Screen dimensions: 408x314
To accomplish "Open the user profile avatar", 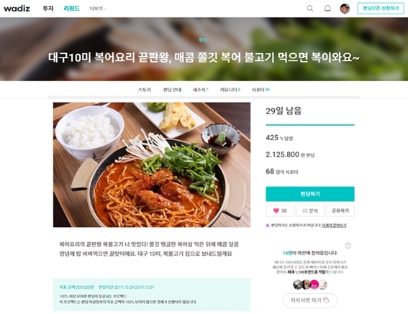I will pos(345,9).
